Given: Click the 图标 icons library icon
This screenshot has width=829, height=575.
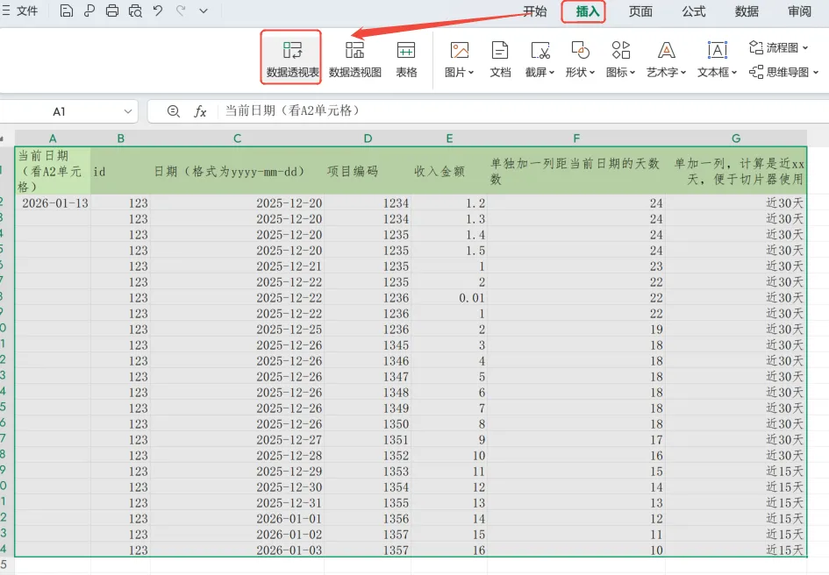Looking at the screenshot, I should coord(621,51).
